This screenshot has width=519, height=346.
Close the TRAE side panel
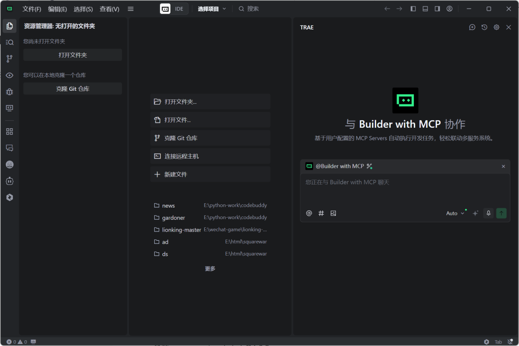509,27
